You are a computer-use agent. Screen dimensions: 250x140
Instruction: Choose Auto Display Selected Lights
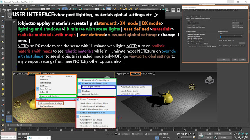point(134,87)
